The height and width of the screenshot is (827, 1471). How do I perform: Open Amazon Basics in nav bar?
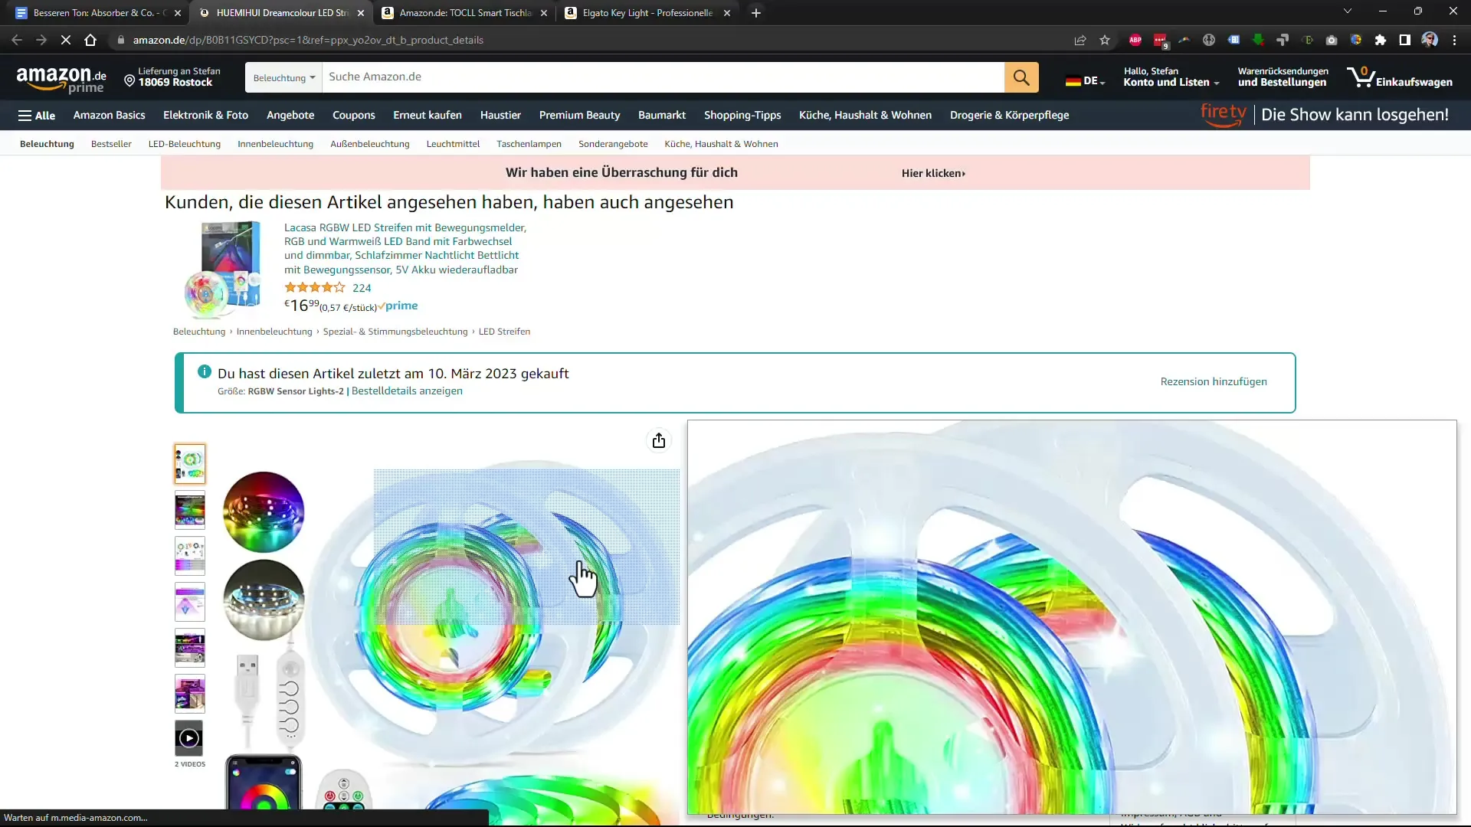[x=109, y=116]
